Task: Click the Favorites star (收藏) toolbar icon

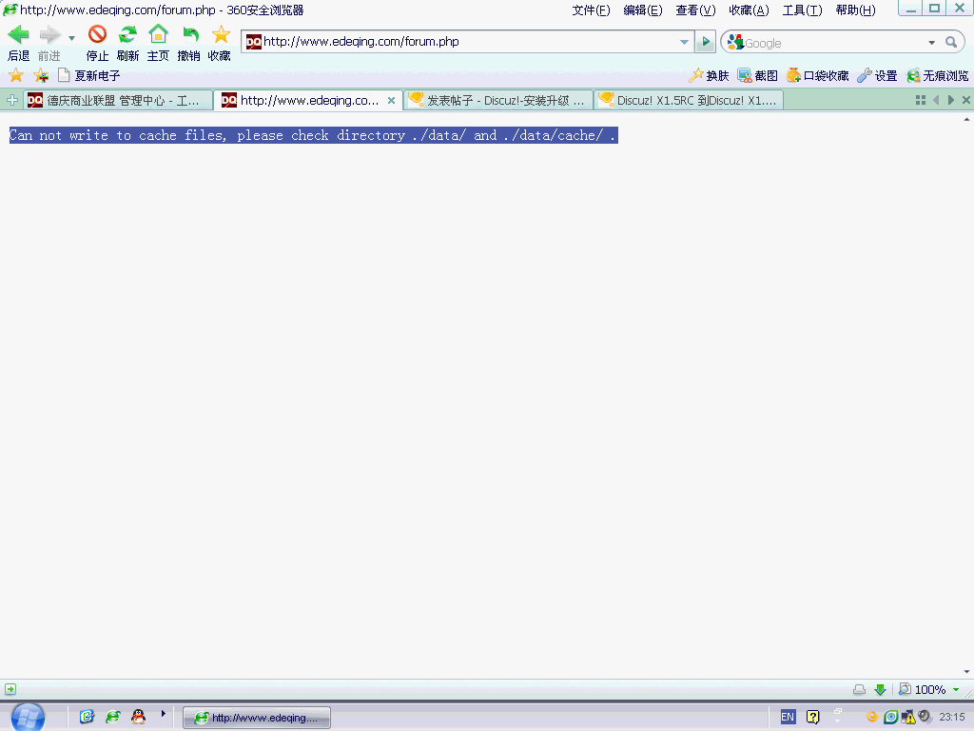Action: [x=221, y=34]
